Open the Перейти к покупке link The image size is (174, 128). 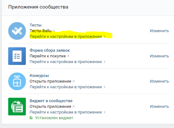(48, 56)
